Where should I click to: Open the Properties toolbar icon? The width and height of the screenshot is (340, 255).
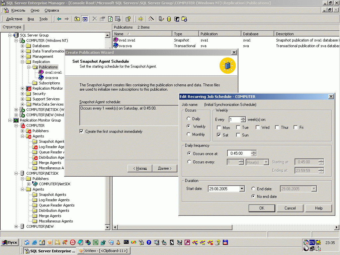coord(102,19)
